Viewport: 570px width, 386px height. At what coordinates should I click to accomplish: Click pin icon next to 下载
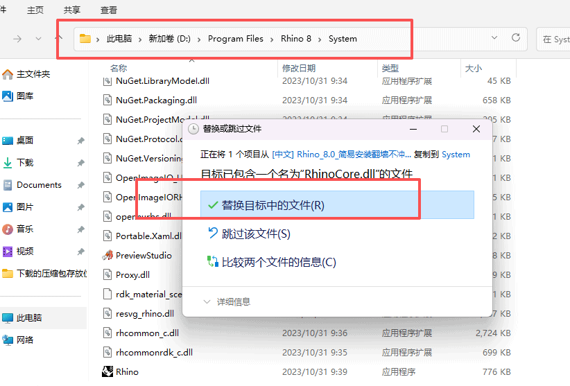click(x=80, y=163)
